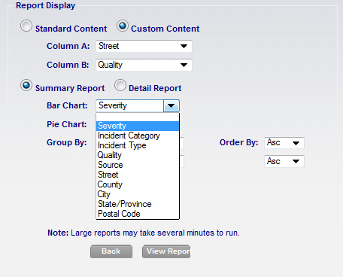Viewport: 343px width, 277px height.
Task: Choose the Detail Report radio option
Action: (120, 85)
